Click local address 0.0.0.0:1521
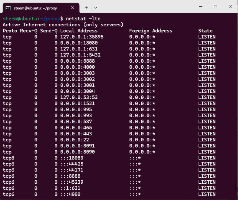Screen dimensions: 238x200 (78, 104)
